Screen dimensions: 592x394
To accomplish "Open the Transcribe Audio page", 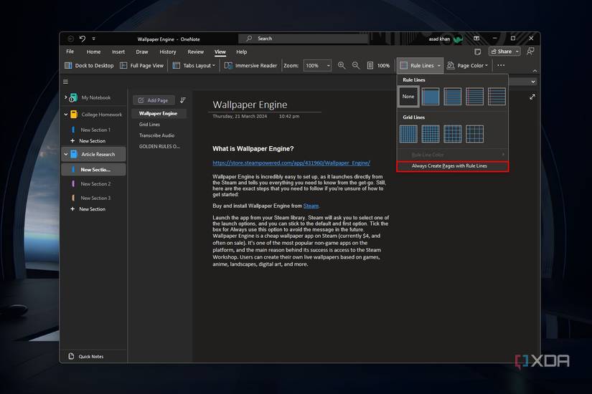I will click(x=156, y=135).
